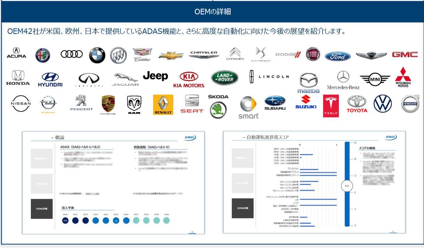Select the Mazda logo

point(309,83)
